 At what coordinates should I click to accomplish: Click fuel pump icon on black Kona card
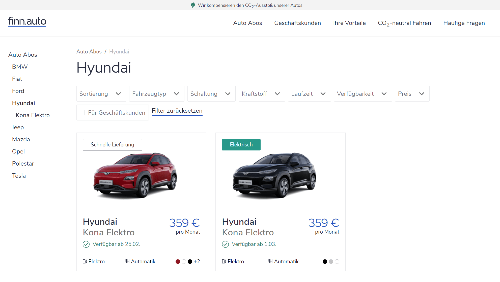(224, 262)
